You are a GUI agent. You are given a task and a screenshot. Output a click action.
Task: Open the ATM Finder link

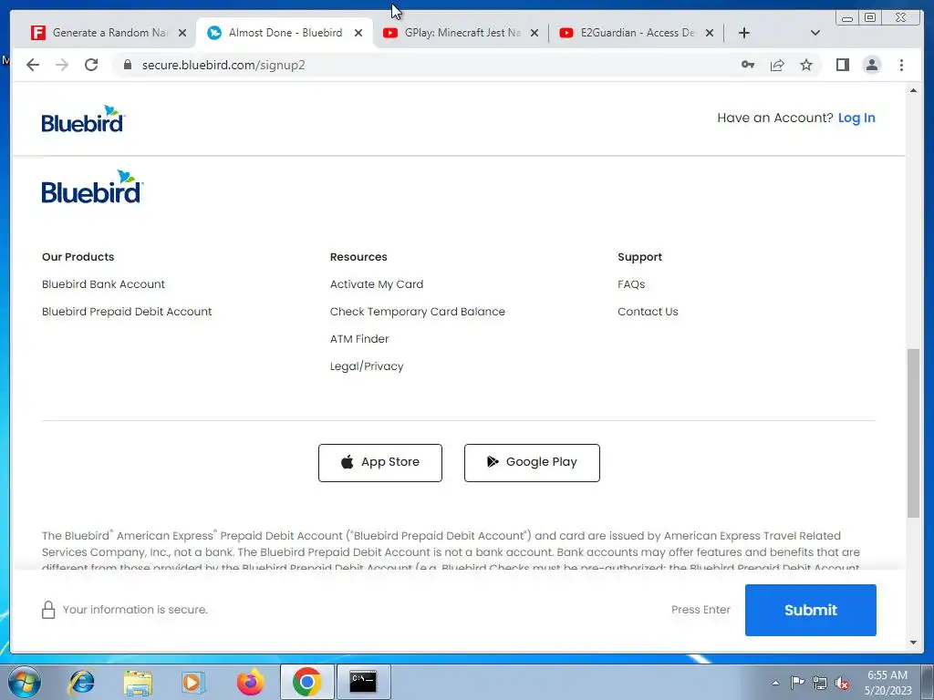(359, 339)
